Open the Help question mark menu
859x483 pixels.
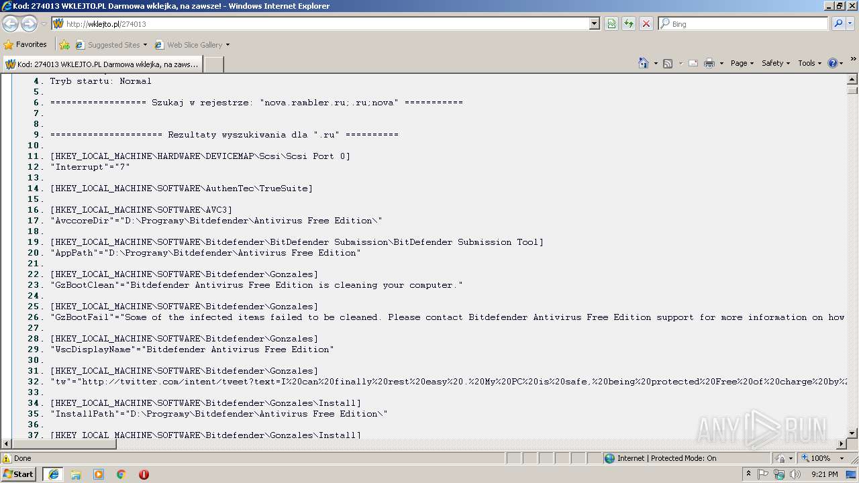836,63
